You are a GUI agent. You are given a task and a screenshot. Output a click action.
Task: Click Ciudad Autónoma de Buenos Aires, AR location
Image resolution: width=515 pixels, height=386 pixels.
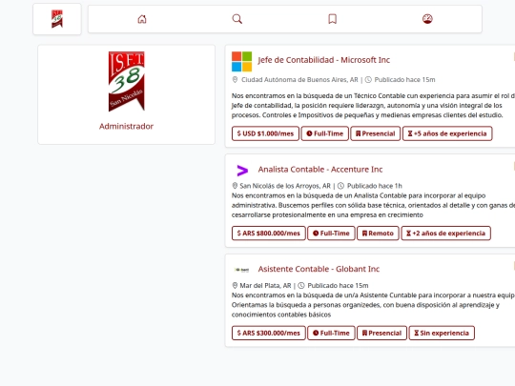299,80
